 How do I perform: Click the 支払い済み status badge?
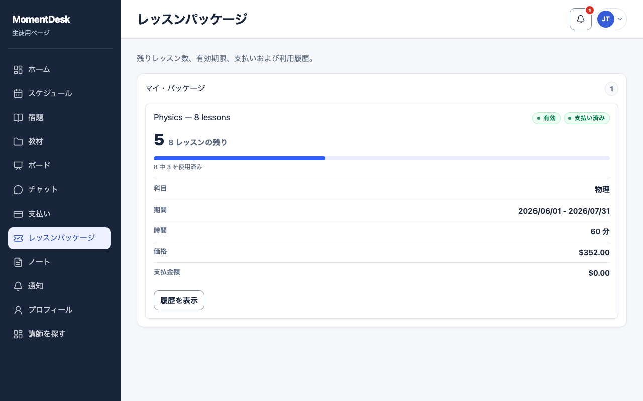pyautogui.click(x=587, y=118)
